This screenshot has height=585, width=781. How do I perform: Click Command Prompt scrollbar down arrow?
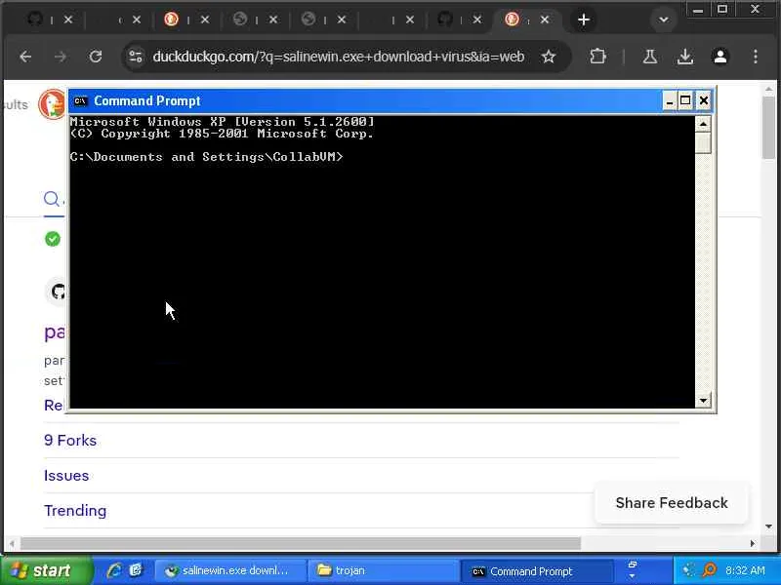tap(703, 400)
